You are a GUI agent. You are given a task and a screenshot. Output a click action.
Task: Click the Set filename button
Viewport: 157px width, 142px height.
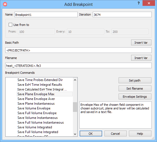pyautogui.click(x=135, y=89)
